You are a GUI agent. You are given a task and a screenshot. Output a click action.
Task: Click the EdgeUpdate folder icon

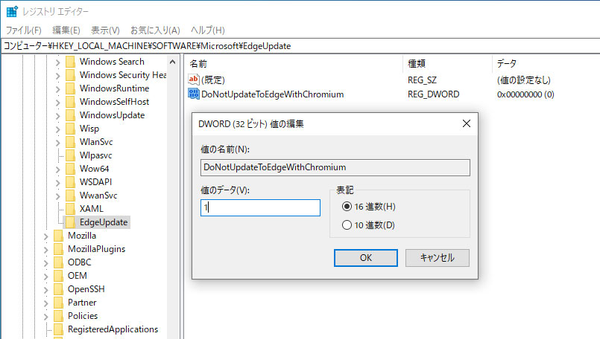[x=70, y=222]
